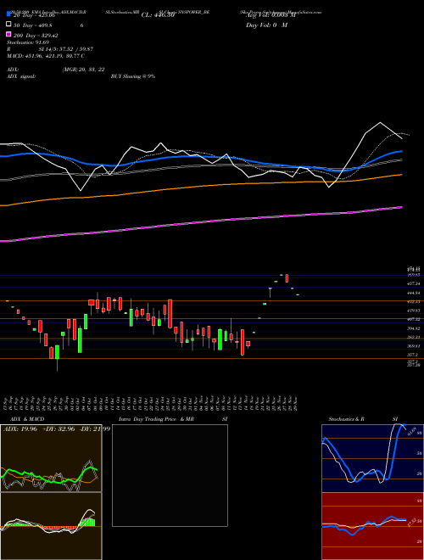The height and width of the screenshot is (560, 424).
Task: Click the ADX: 19.96 value in the ADX panel
Action: (x=20, y=429)
